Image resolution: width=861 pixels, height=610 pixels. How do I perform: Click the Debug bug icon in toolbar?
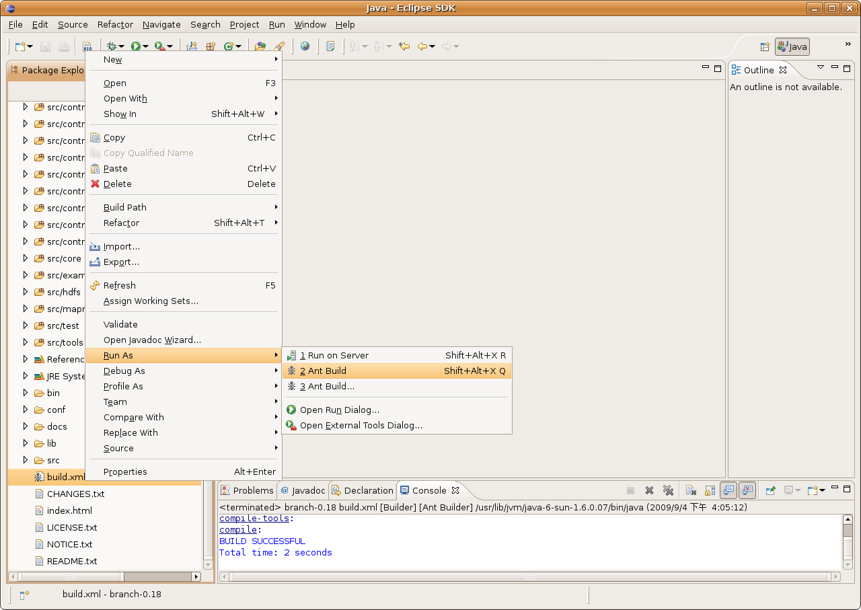pos(112,46)
